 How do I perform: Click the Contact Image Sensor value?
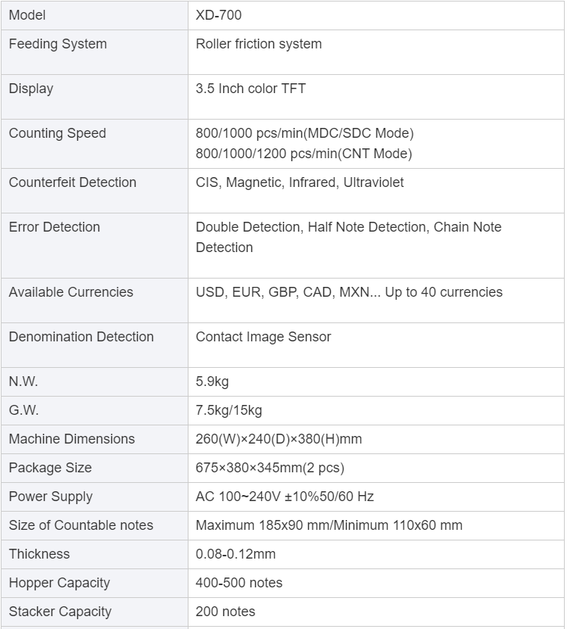pos(263,337)
